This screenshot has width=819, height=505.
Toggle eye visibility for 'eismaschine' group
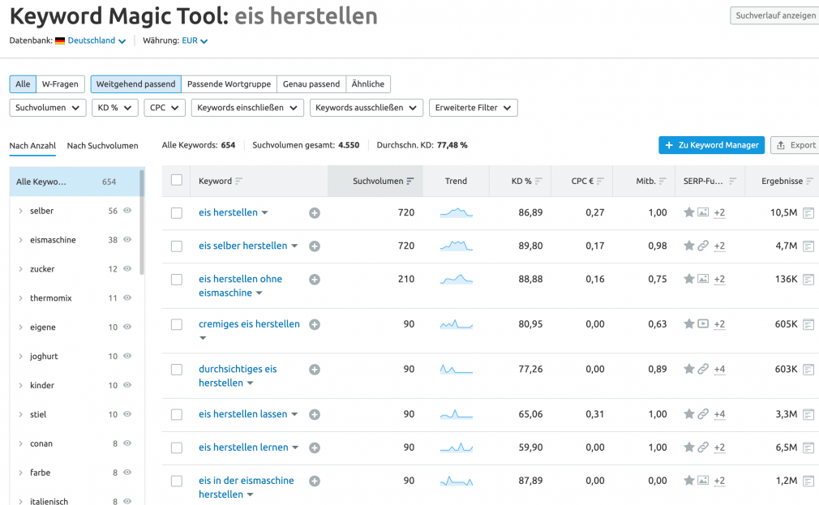pyautogui.click(x=127, y=240)
